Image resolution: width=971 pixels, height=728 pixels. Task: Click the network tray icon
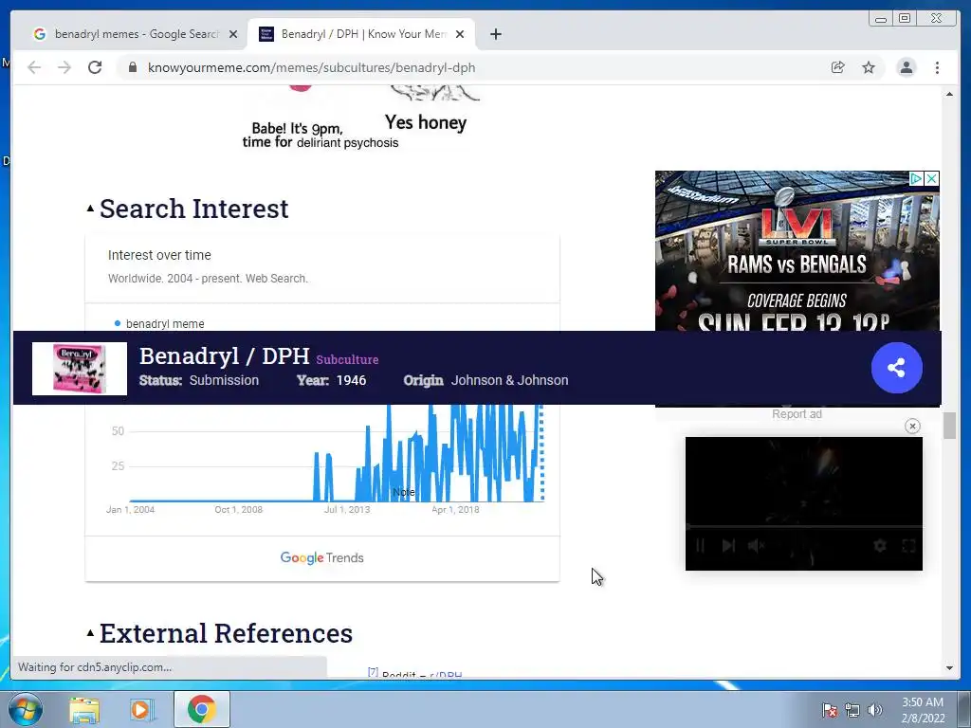click(852, 710)
